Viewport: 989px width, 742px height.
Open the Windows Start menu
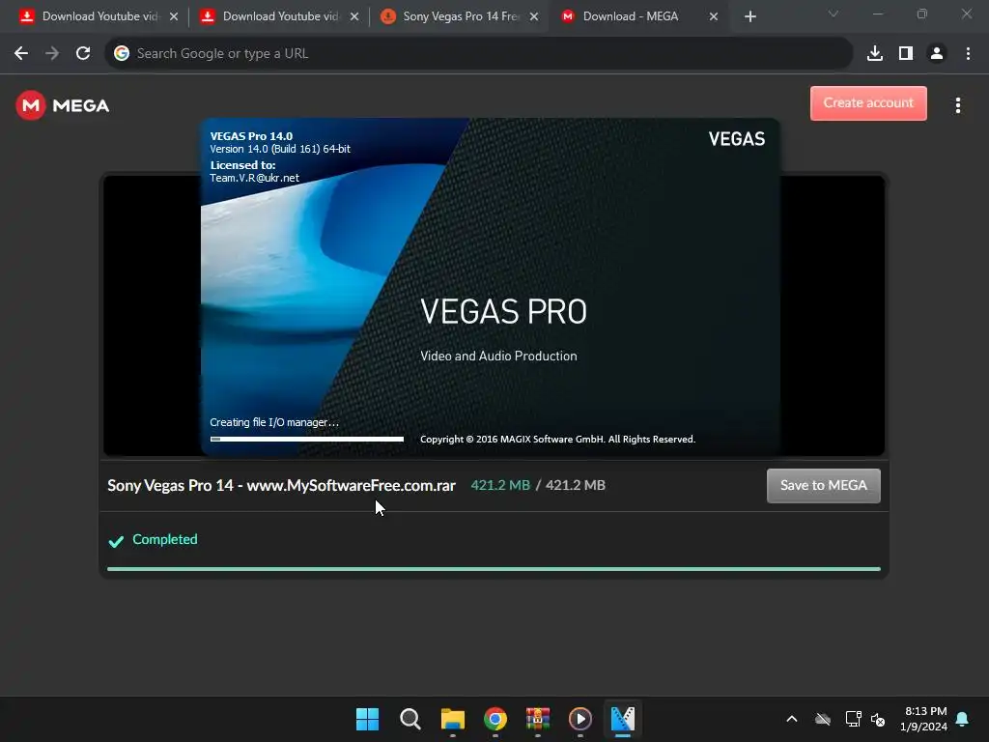(x=367, y=719)
